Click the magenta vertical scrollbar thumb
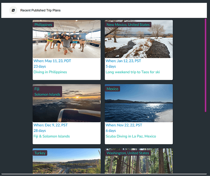Viewport: 210px width, 176px height. (x=205, y=65)
